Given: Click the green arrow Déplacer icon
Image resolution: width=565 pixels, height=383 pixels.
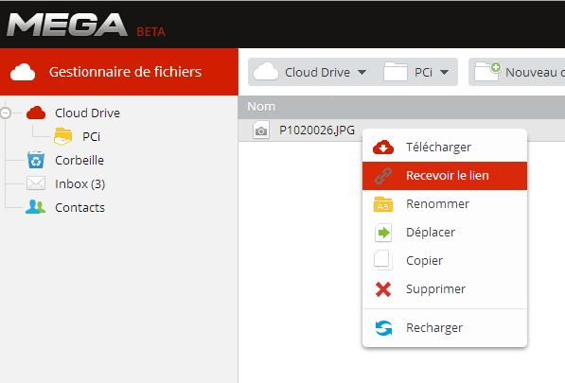Looking at the screenshot, I should [383, 233].
